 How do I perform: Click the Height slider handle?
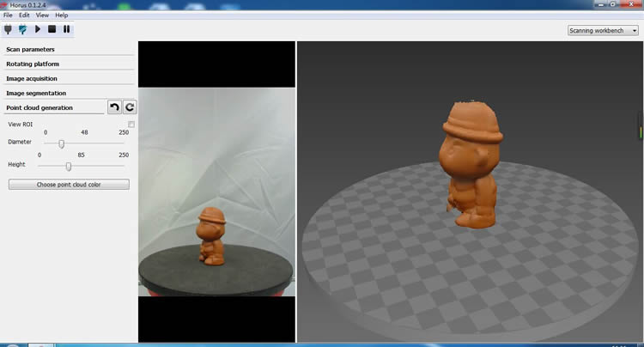pos(69,167)
